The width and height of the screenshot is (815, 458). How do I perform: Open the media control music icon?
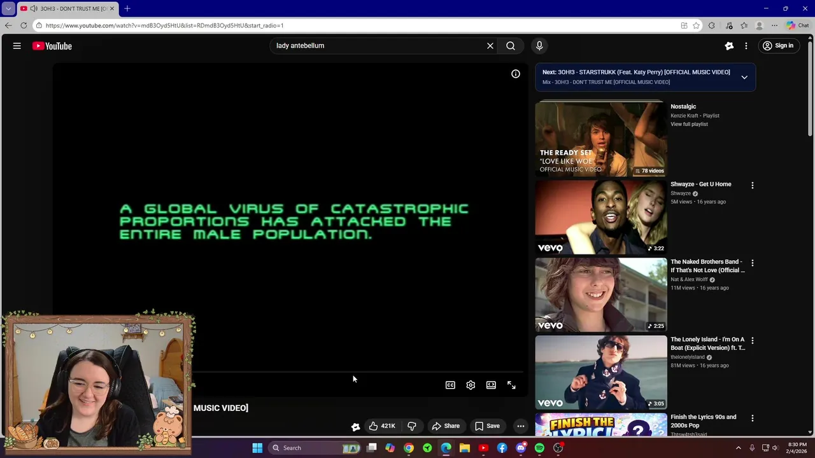[729, 25]
